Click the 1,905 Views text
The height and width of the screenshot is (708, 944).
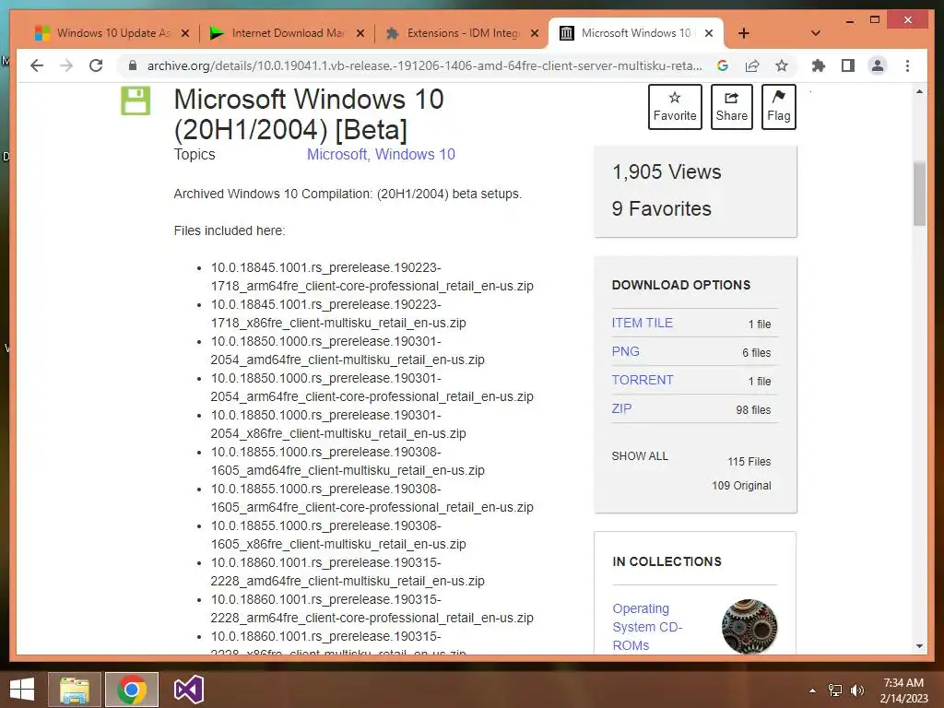tap(667, 172)
